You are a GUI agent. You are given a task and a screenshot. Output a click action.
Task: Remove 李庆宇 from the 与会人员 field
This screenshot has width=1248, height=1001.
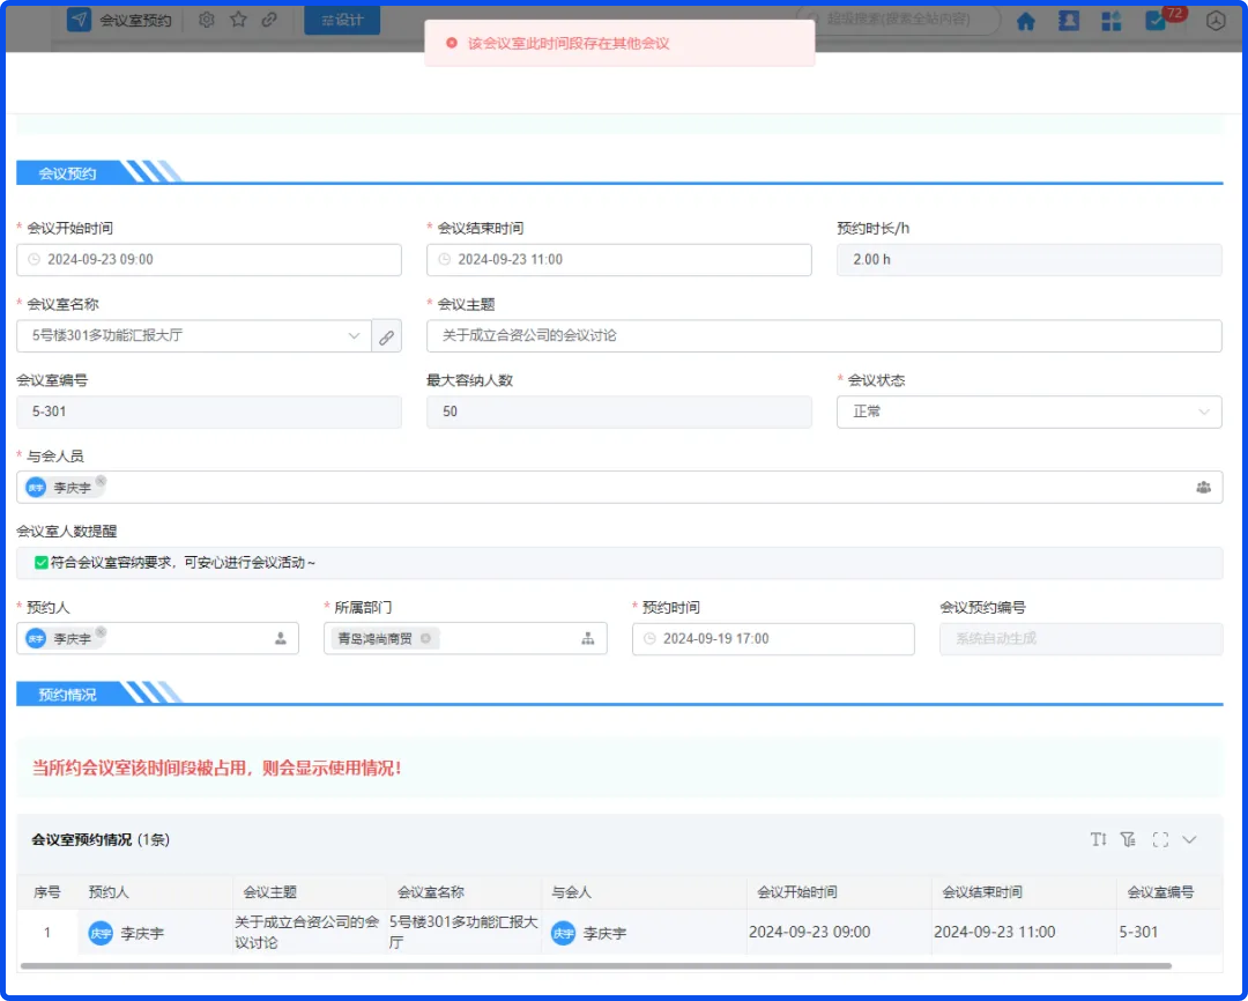click(x=101, y=480)
